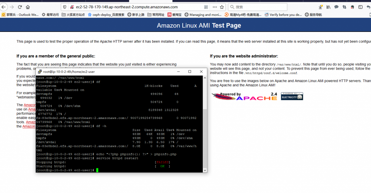Click the green OK status in terminal
The image size is (371, 193).
[162, 166]
